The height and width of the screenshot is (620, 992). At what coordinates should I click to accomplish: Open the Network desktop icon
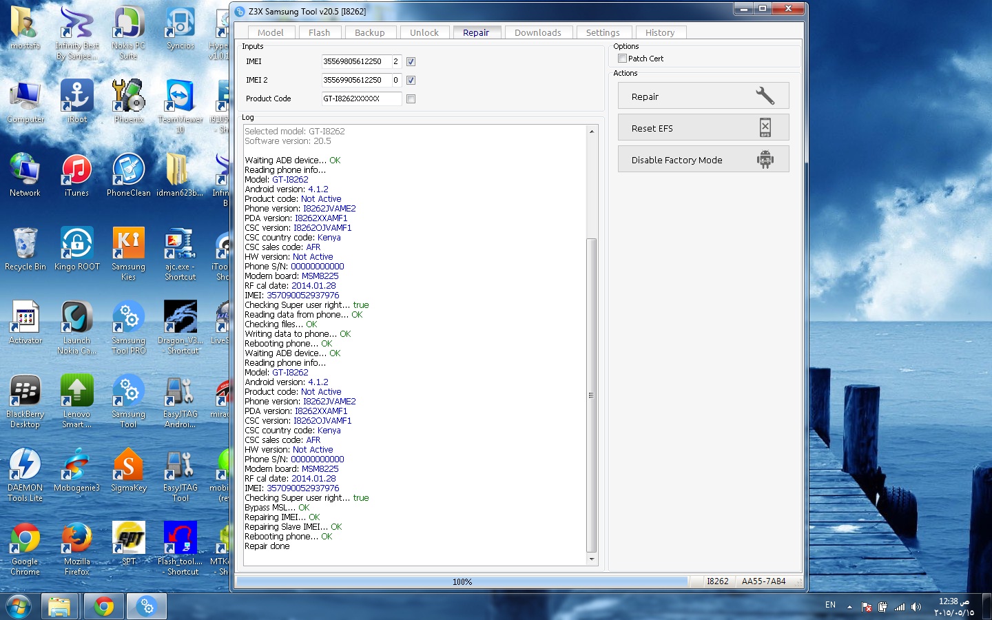[25, 175]
